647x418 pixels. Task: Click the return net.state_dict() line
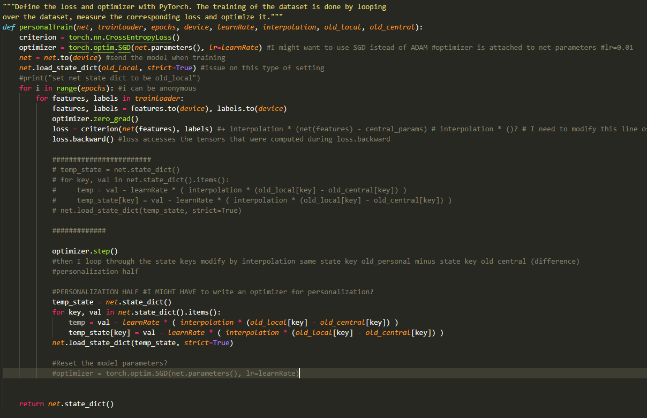tap(66, 404)
